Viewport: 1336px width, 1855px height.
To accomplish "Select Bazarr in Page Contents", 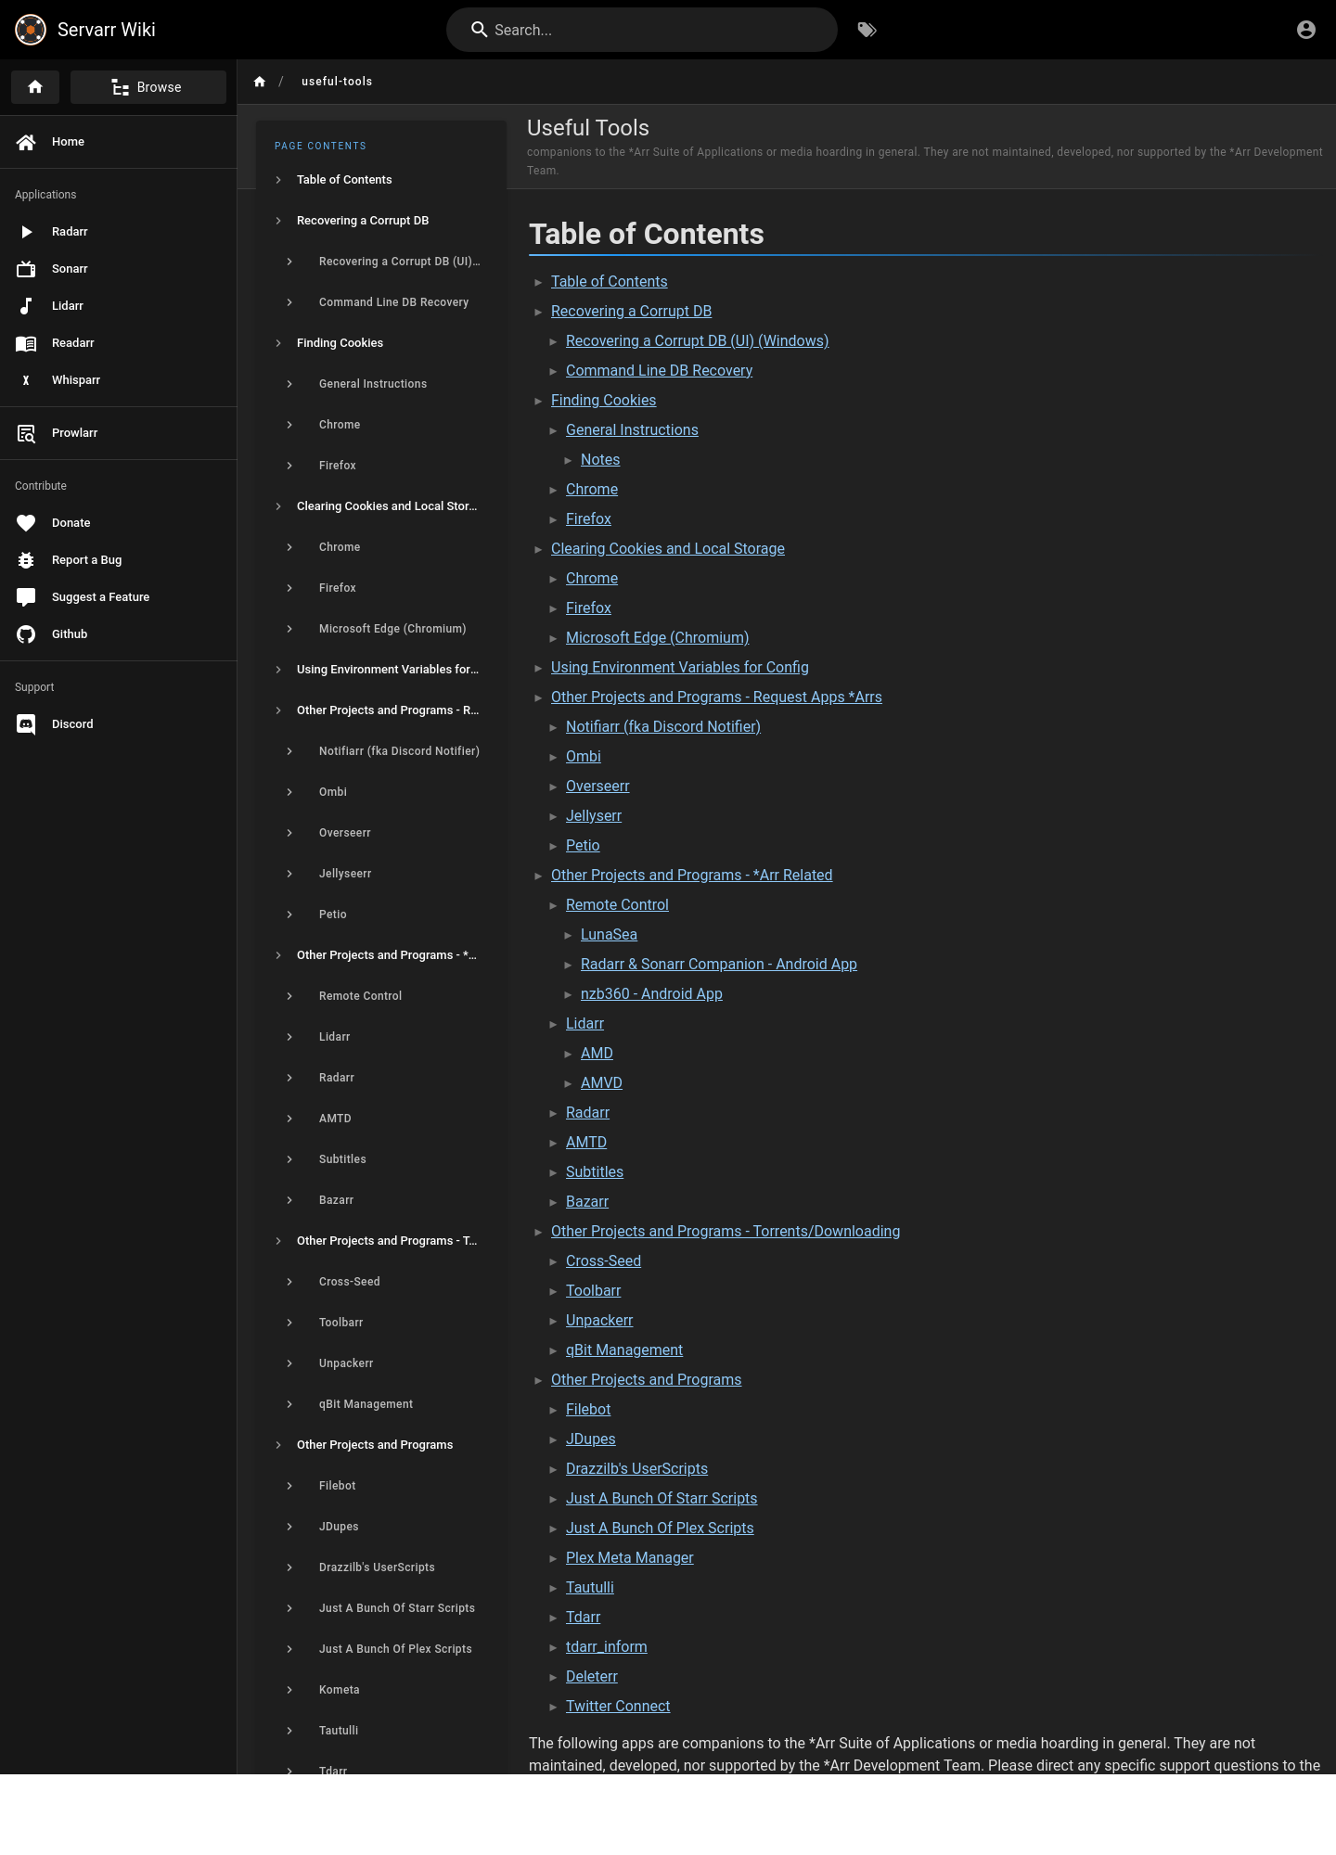I will tap(381, 1200).
